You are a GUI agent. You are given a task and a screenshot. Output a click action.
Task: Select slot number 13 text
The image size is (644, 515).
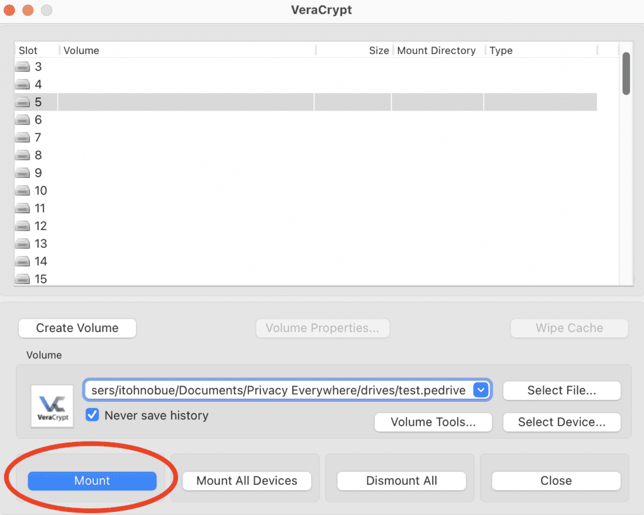click(x=41, y=243)
